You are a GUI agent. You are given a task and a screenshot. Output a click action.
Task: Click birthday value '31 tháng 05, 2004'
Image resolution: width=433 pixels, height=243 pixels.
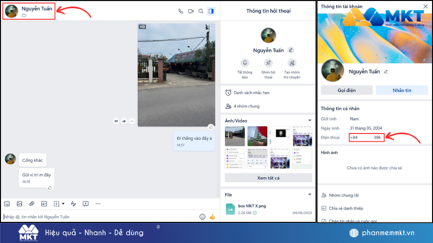tap(366, 128)
